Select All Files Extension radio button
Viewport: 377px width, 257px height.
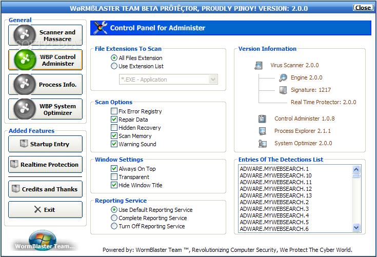pyautogui.click(x=114, y=58)
